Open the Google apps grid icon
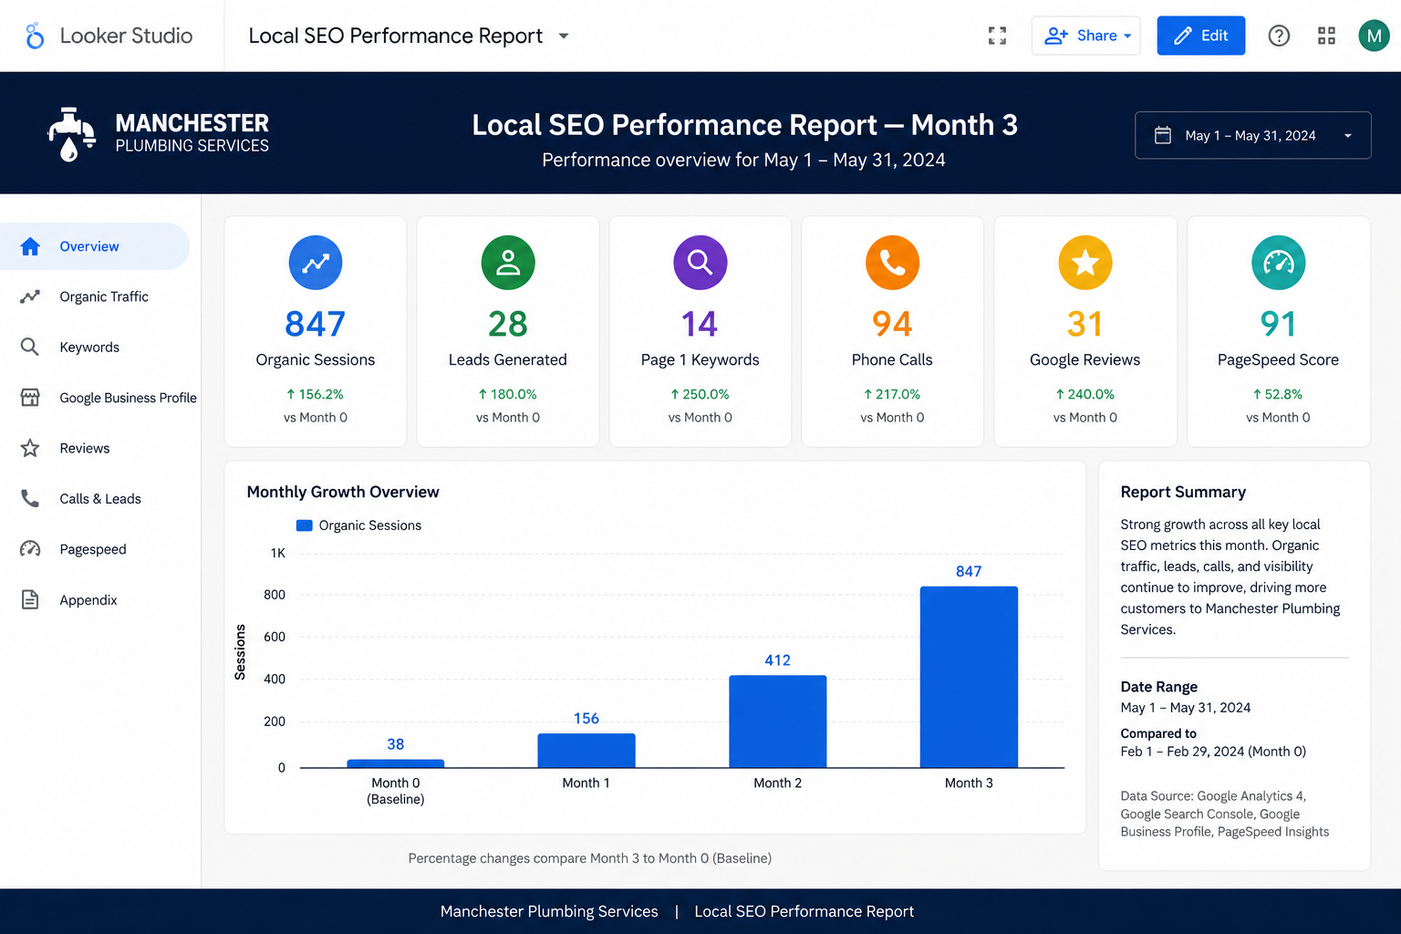1401x934 pixels. (1326, 36)
